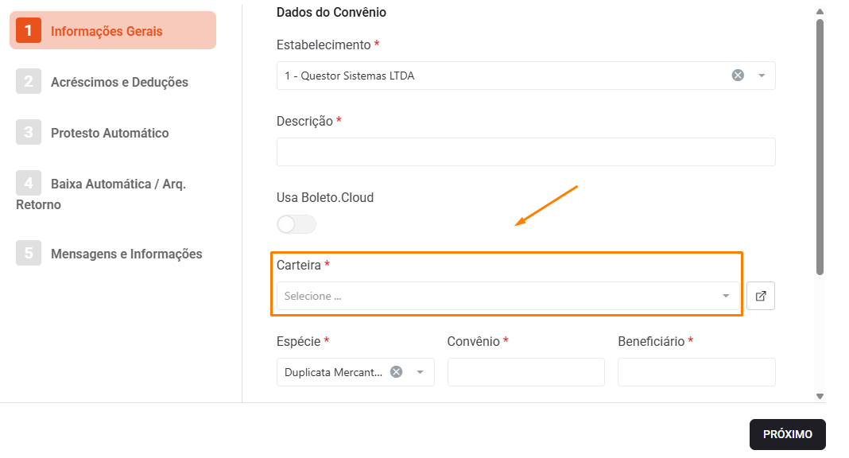Viewport: 849px width, 458px height.
Task: Open the Carteira Selecione dropdown
Action: [x=508, y=296]
